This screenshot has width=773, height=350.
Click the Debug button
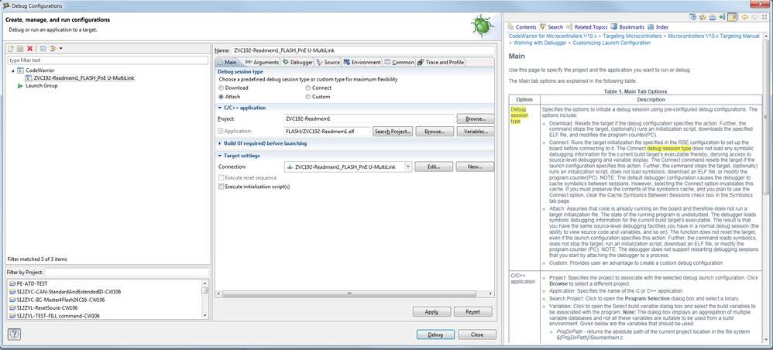[x=435, y=335]
